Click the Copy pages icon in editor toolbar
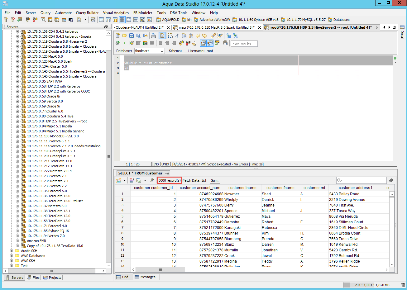Image resolution: width=407 pixels, height=290 pixels. click(184, 36)
